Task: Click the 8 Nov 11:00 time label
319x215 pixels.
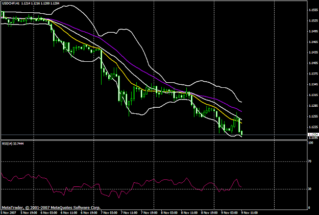Action: (x=189, y=213)
